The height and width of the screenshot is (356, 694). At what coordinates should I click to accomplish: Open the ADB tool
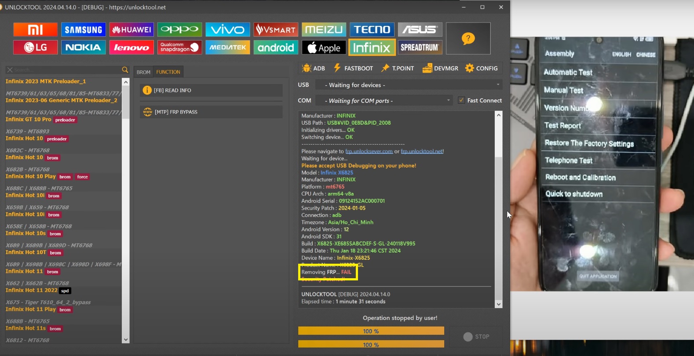[314, 68]
